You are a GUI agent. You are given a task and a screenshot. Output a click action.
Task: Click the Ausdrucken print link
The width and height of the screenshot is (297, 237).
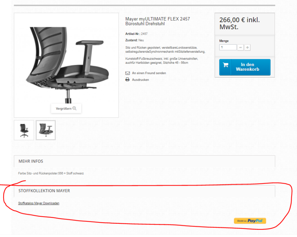140,80
